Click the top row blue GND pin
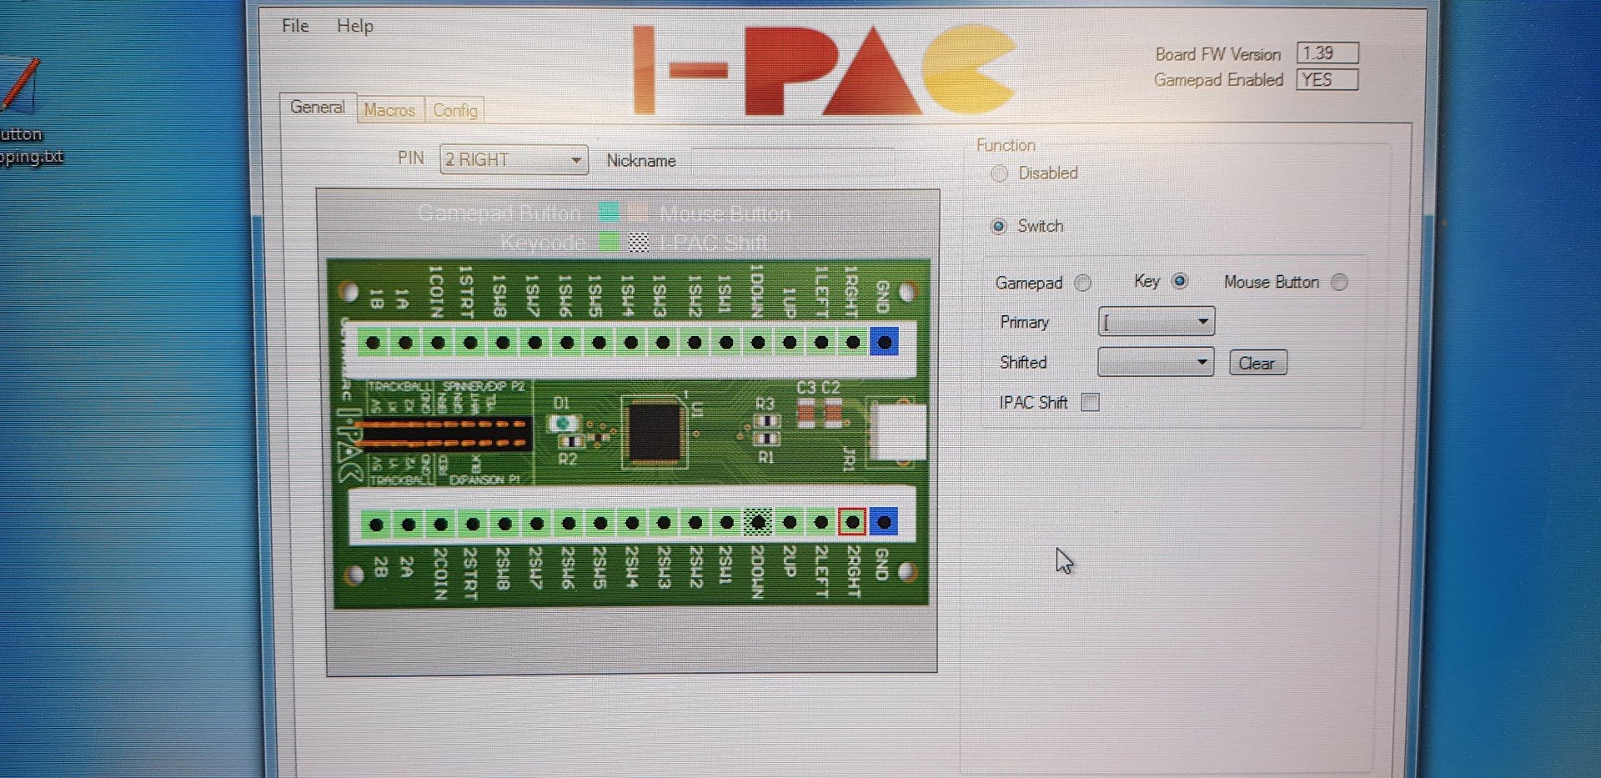 click(x=884, y=342)
